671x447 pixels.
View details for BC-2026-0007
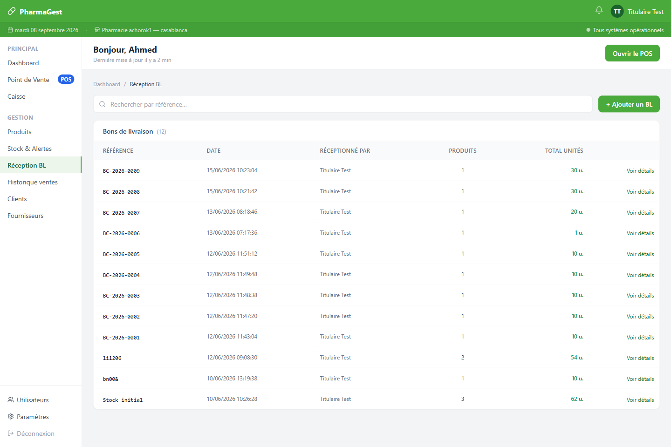(640, 212)
